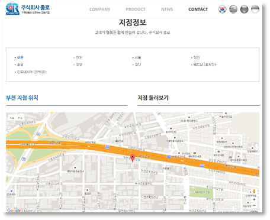The image size is (270, 220).
Task: Switch site language to Korean flag
Action: tap(222, 9)
